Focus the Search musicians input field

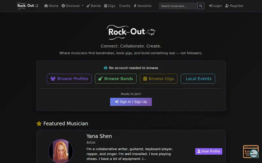178,6
